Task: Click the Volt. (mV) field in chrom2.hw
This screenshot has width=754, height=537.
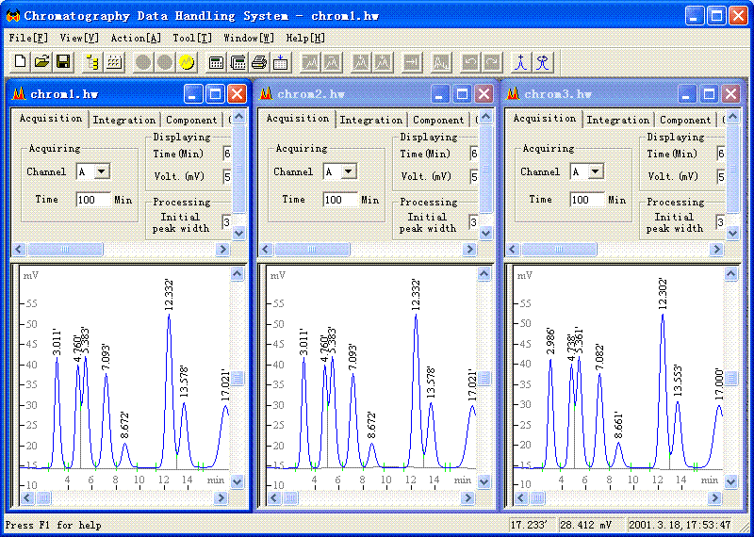Action: 474,177
